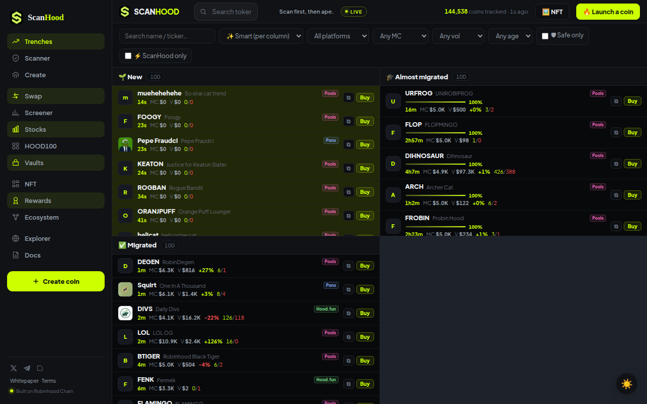Screen dimensions: 647x404
Task: Copy address of muehehehehe coin
Action: point(349,97)
